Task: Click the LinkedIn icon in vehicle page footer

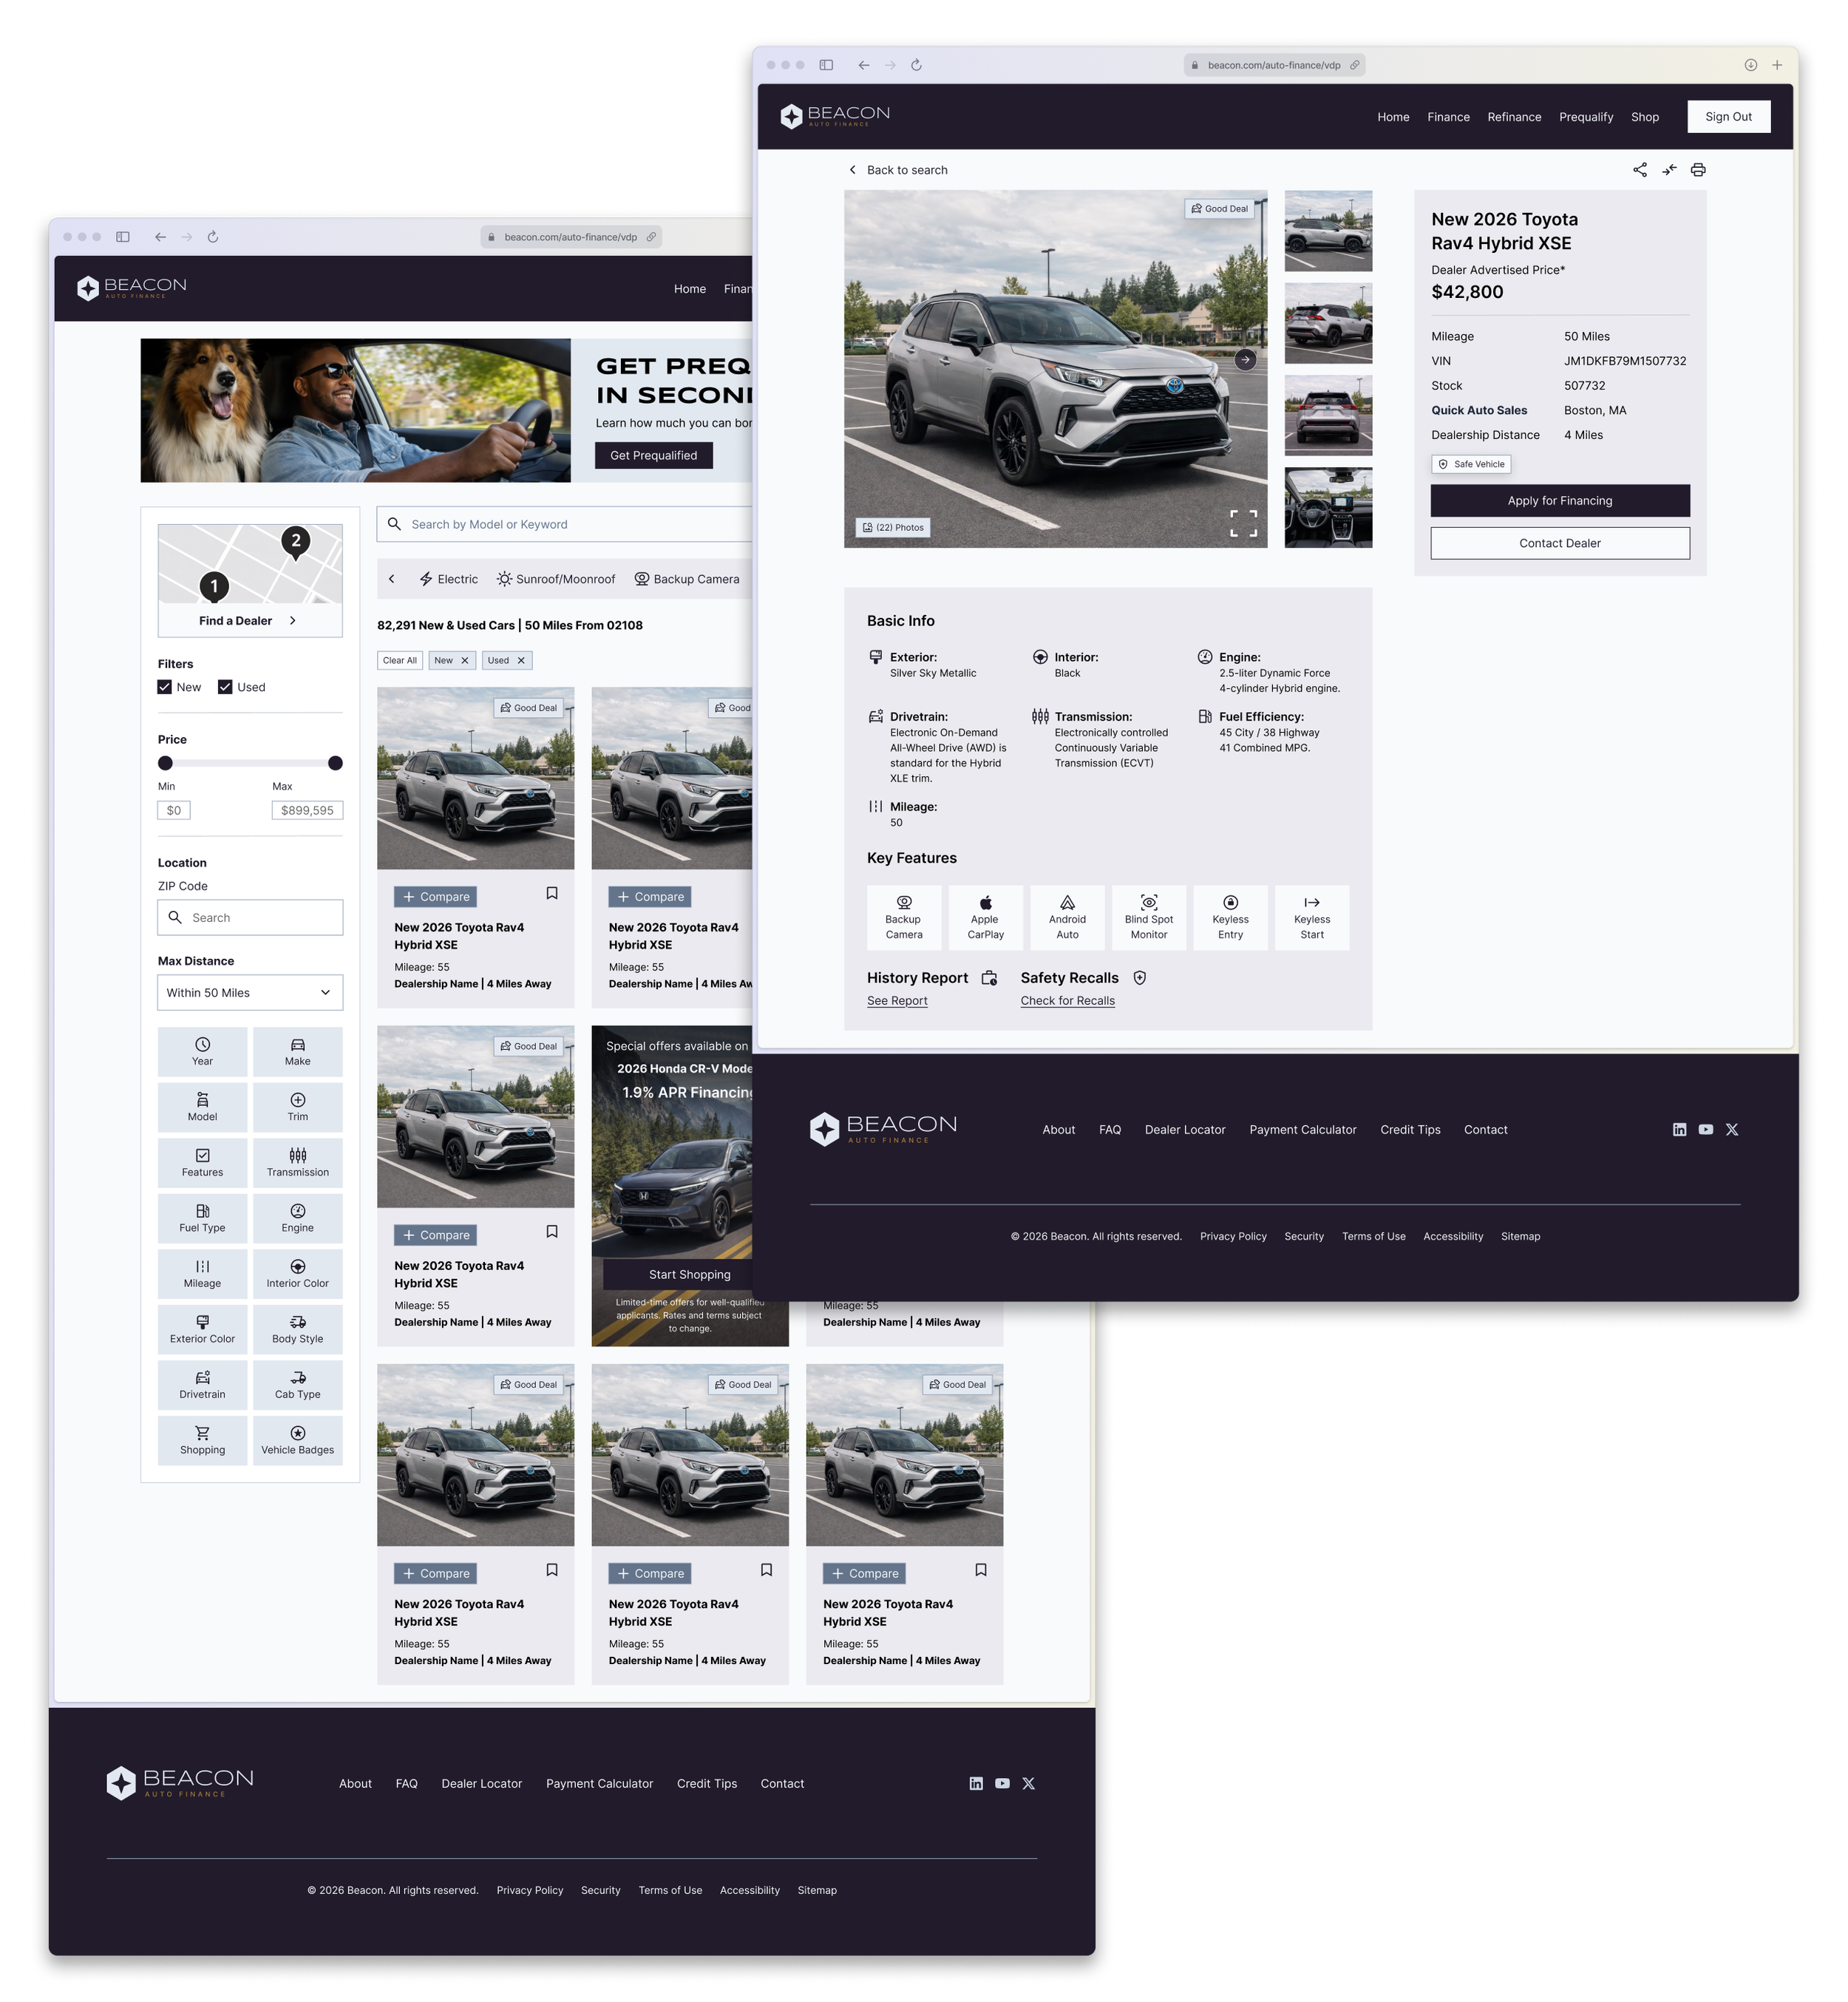Action: (x=1679, y=1129)
